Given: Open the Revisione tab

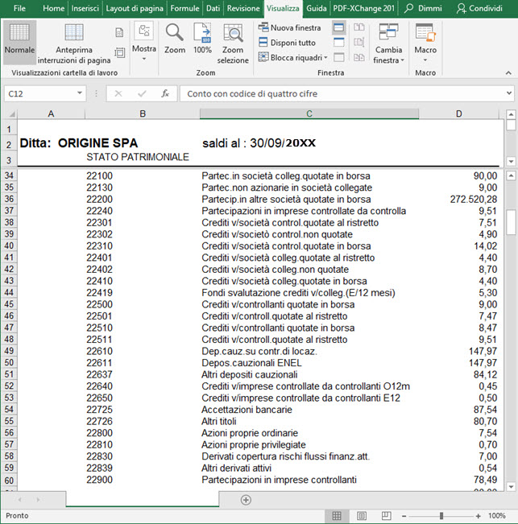Looking at the screenshot, I should click(x=243, y=8).
